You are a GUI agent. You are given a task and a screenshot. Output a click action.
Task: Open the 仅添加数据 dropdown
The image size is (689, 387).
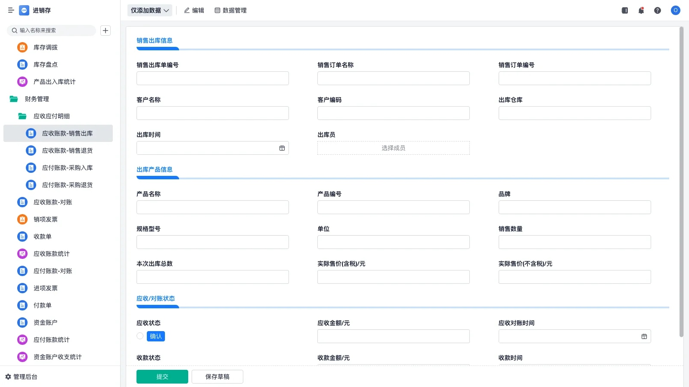[x=149, y=10]
